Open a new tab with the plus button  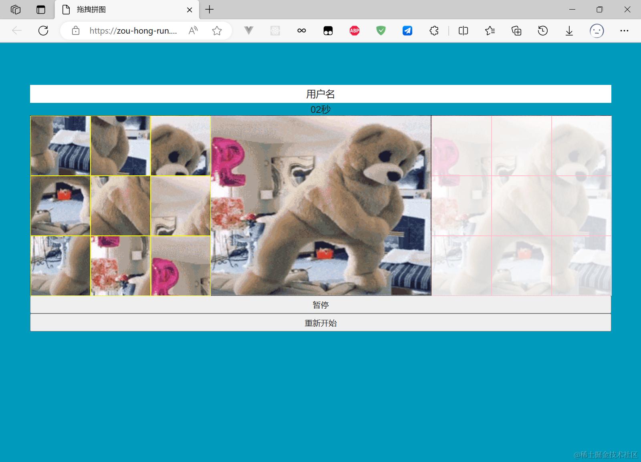pyautogui.click(x=210, y=10)
